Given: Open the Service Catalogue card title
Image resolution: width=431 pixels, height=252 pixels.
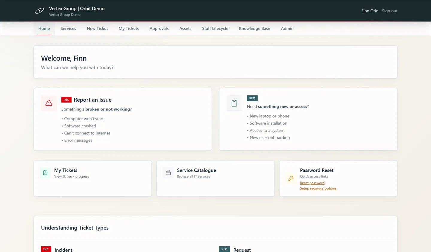Looking at the screenshot, I should pyautogui.click(x=197, y=170).
